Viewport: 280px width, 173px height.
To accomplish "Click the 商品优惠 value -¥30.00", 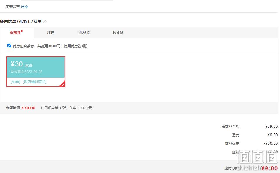I will click(x=271, y=143).
